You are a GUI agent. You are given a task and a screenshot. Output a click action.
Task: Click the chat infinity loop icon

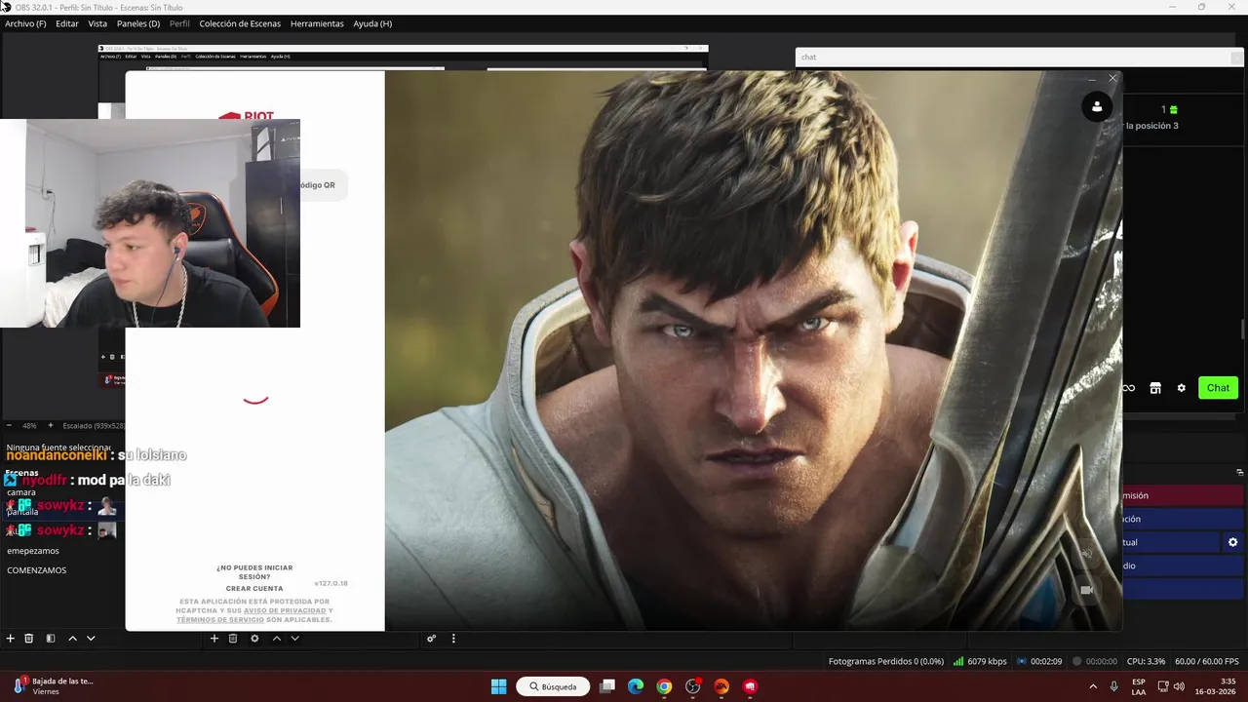click(1129, 388)
